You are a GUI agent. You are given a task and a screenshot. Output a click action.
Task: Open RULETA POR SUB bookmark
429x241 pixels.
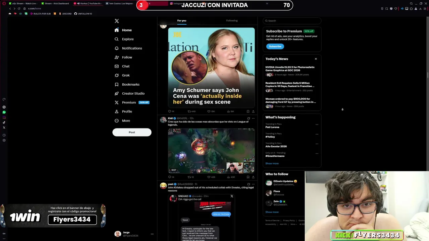pyautogui.click(x=40, y=14)
